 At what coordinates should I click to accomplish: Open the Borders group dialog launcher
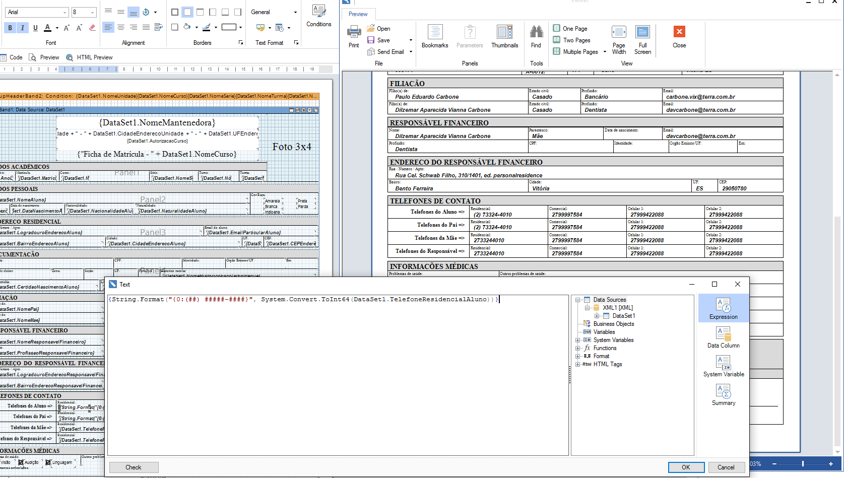[x=241, y=43]
